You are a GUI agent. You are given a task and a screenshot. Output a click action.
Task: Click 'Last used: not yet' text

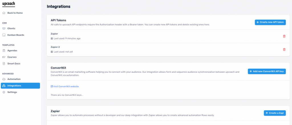click(63, 52)
